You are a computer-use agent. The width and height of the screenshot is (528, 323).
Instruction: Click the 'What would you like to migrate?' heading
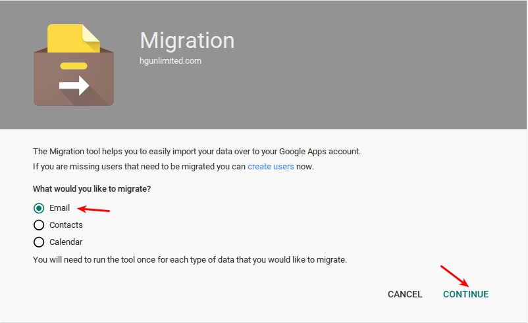[x=92, y=188]
